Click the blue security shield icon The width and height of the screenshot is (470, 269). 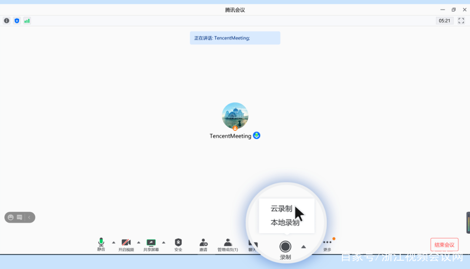point(17,21)
